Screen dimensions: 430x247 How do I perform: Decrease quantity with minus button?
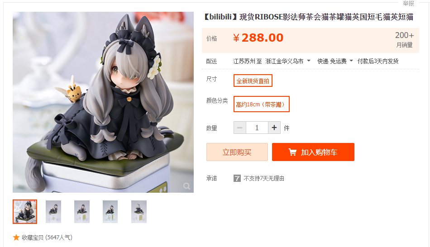point(240,128)
